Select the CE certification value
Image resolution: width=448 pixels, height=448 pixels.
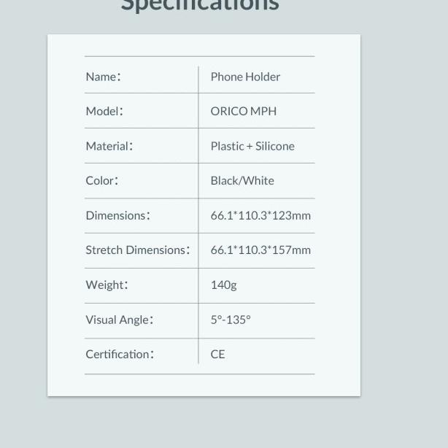tap(217, 354)
